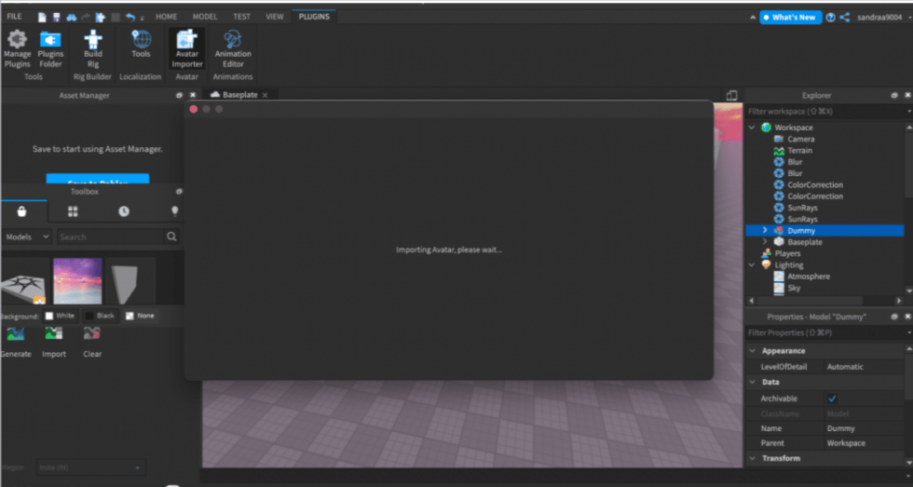This screenshot has height=487, width=913.
Task: Expand the Dummy model node
Action: [765, 230]
